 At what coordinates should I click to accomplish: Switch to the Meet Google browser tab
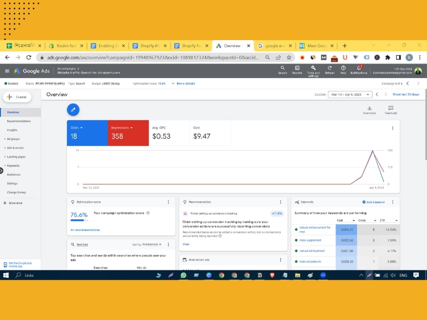point(316,46)
